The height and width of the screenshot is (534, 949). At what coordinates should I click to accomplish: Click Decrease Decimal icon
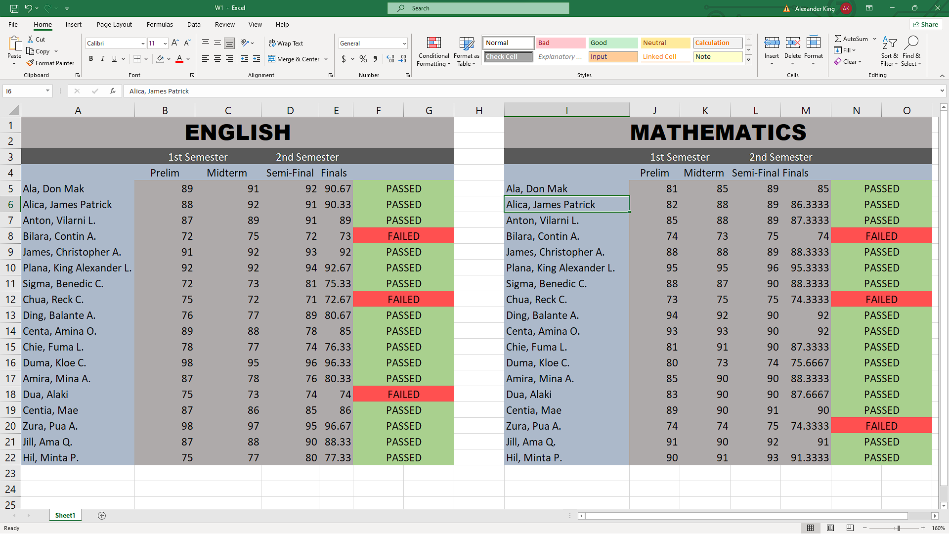point(403,59)
